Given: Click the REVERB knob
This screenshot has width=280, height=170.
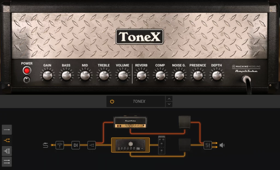Looking at the screenshot, I should point(141,75).
